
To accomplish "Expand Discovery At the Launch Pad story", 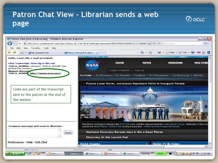I will tap(107, 137).
